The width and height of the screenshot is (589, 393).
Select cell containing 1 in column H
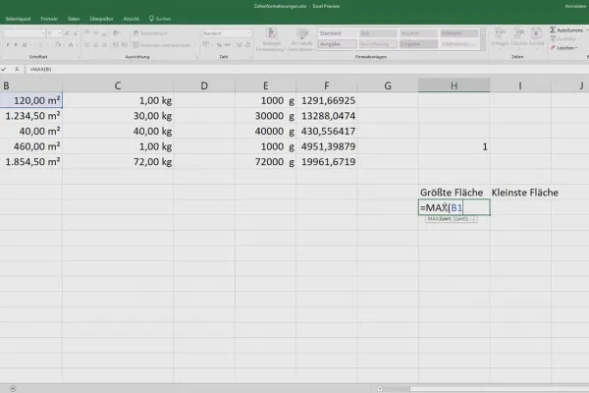point(454,146)
